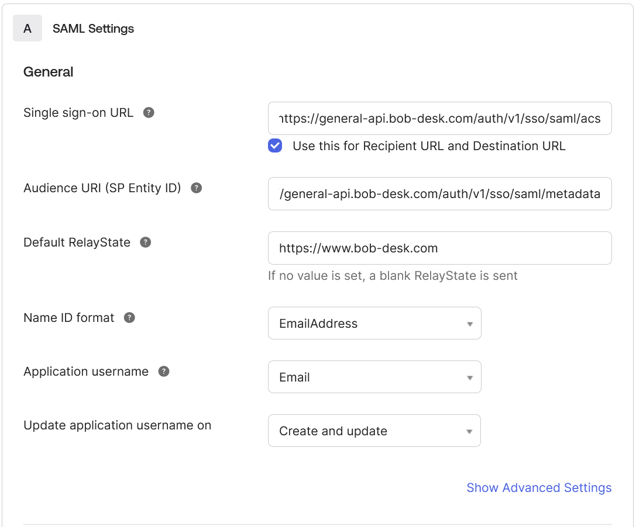Click Show Advanced Settings link
This screenshot has width=636, height=527.
point(538,488)
